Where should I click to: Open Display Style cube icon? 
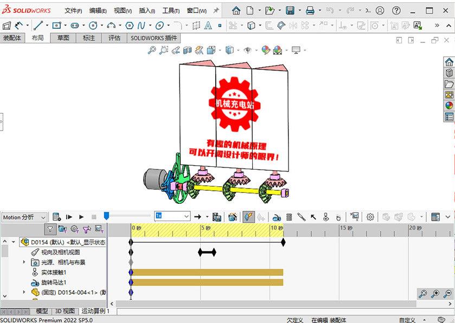(229, 50)
